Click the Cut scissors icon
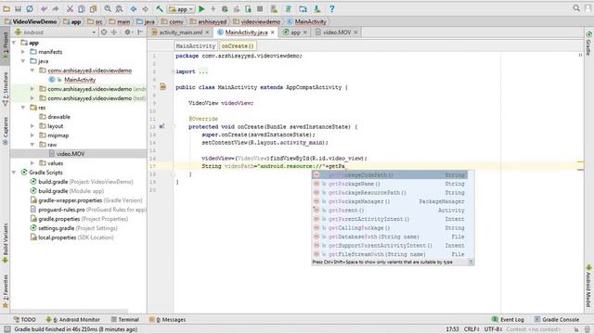594x334 pixels. [70, 8]
